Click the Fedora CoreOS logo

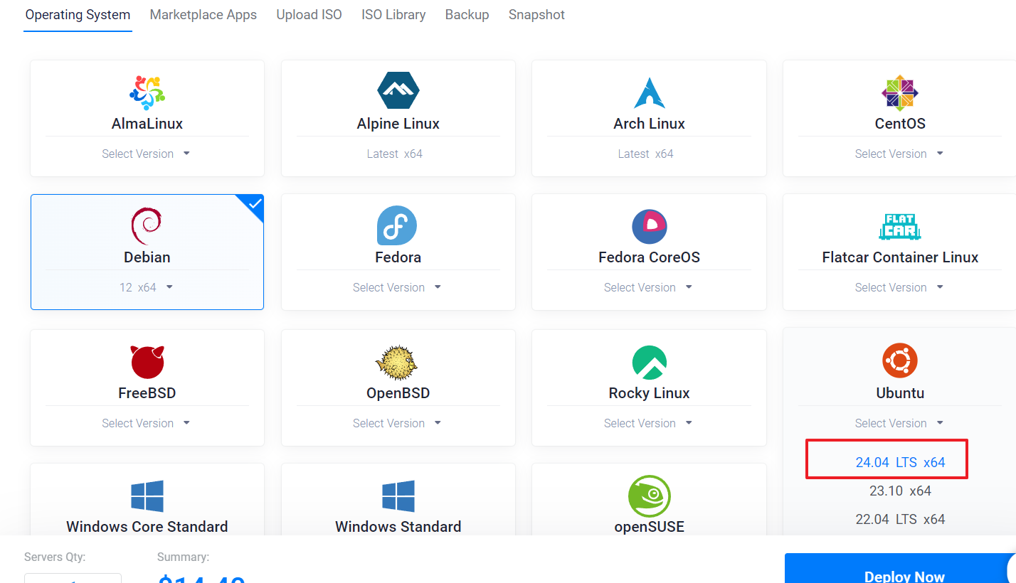(x=649, y=227)
